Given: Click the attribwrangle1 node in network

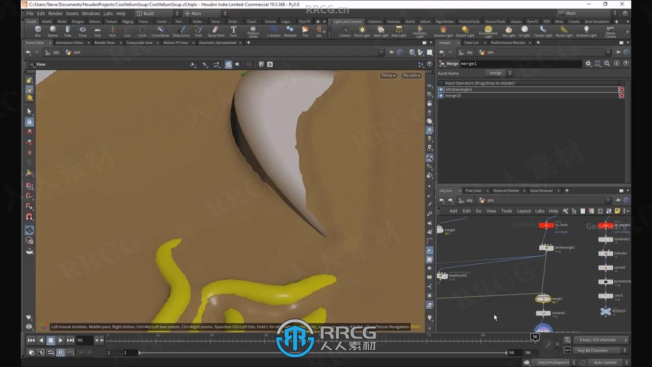Looking at the screenshot, I should 547,248.
